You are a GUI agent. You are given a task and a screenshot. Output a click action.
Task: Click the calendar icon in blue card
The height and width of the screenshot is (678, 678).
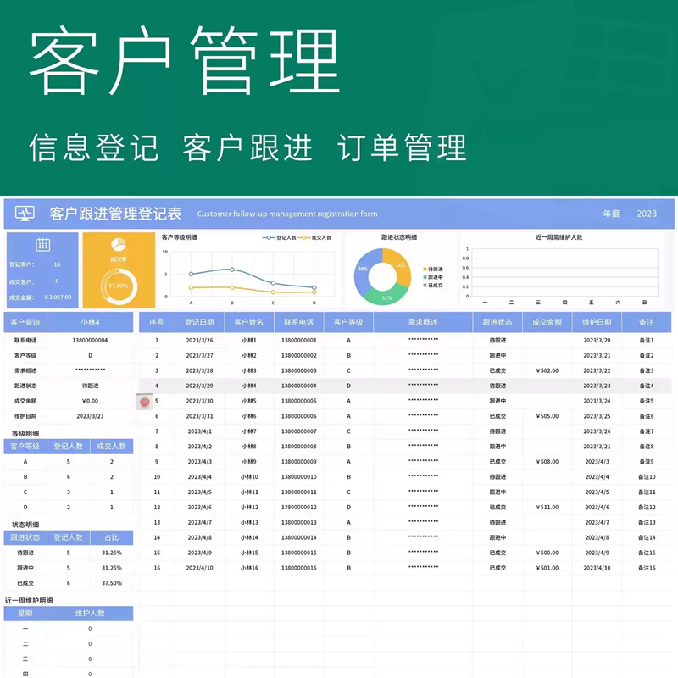42,245
